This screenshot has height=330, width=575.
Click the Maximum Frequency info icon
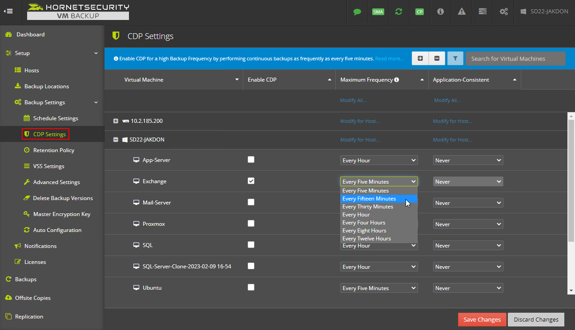397,80
